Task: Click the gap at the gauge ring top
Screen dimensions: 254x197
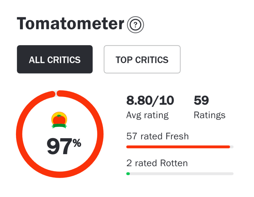Action: (x=56, y=93)
